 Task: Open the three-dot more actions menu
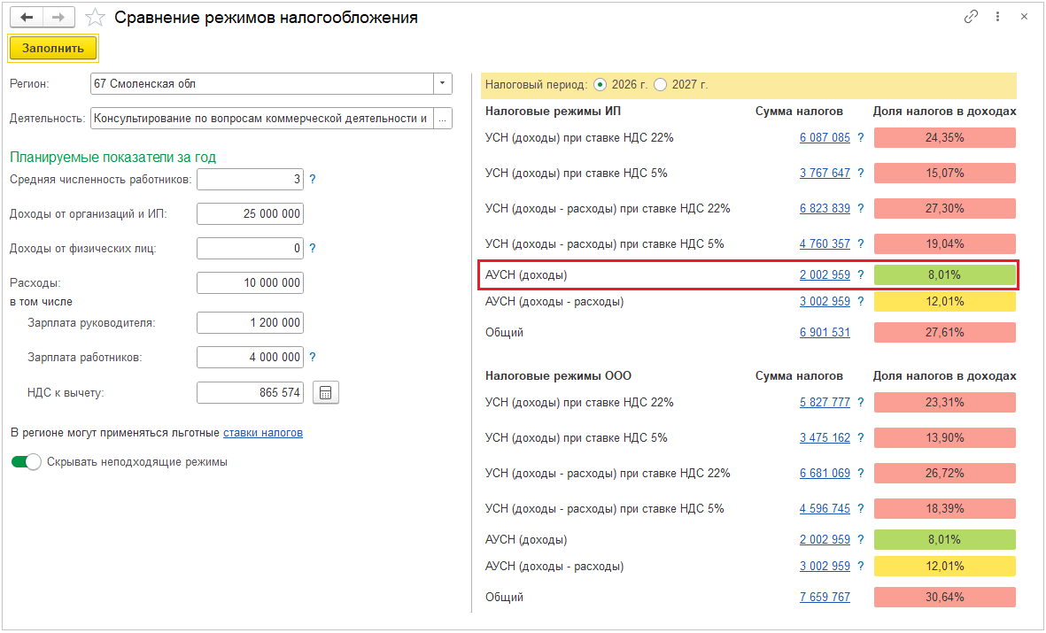[997, 17]
